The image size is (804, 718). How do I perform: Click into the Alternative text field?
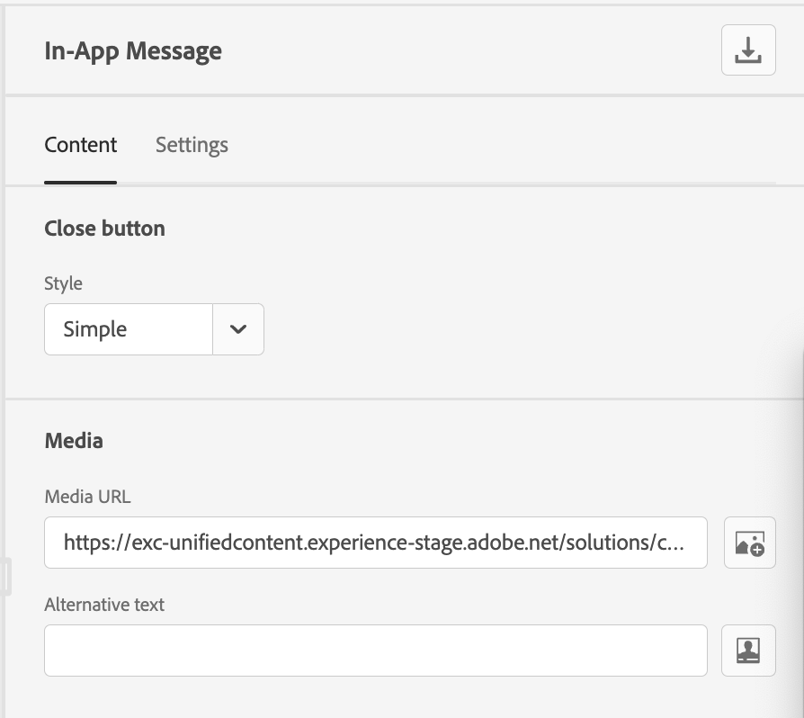pyautogui.click(x=376, y=651)
